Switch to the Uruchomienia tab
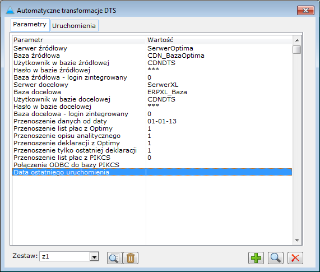This screenshot has height=272, width=320. tap(74, 26)
